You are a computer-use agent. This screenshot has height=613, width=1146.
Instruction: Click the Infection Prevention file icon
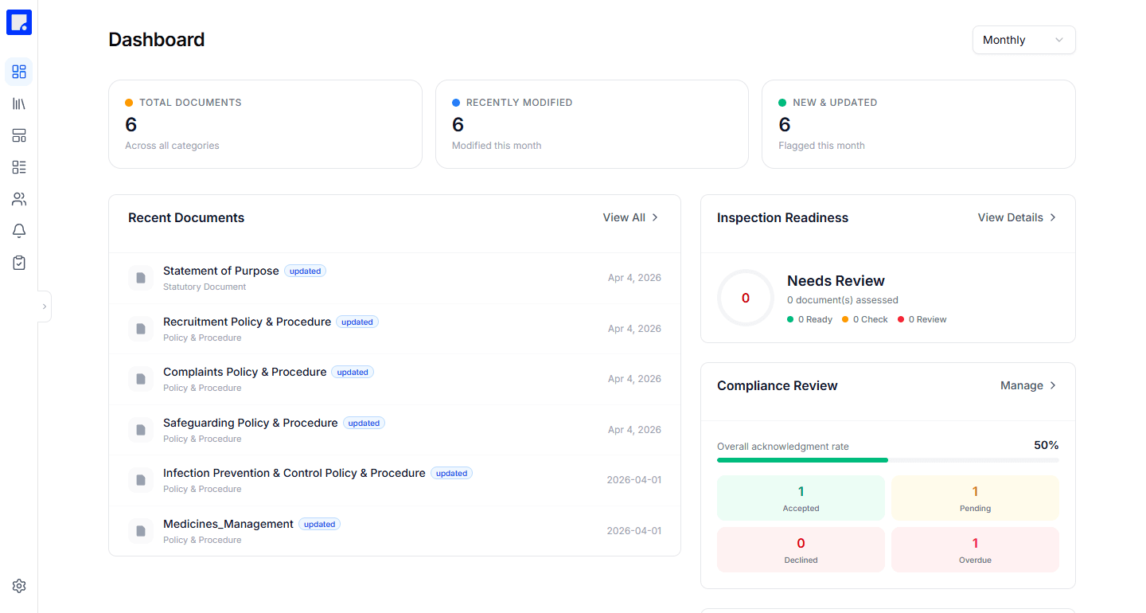[x=141, y=480]
